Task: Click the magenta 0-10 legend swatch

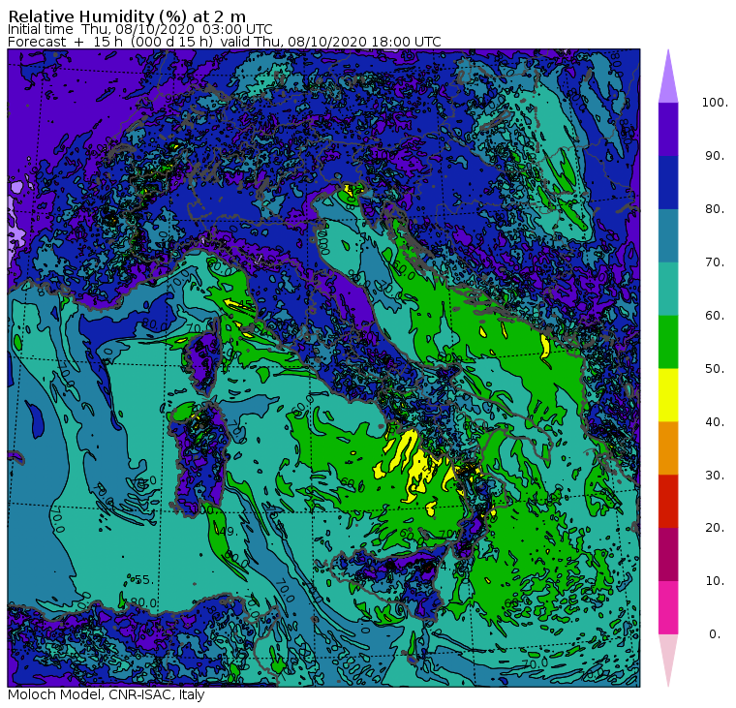Action: (x=668, y=608)
